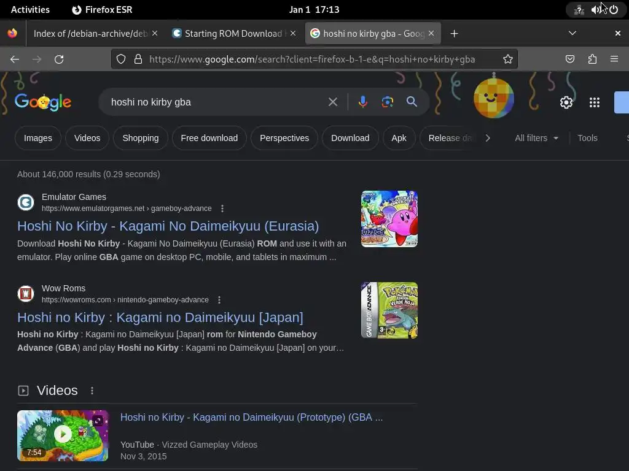Open the system power menu icon
629x471 pixels.
(x=614, y=10)
